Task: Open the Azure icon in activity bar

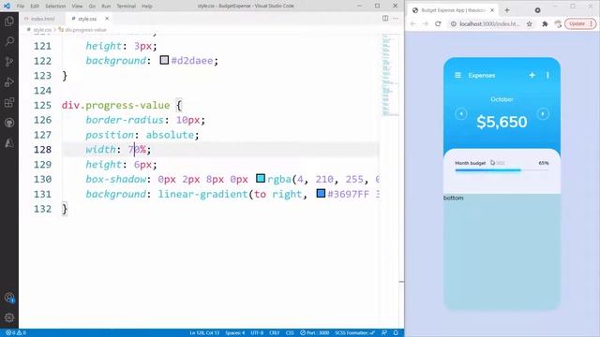Action: (x=9, y=143)
